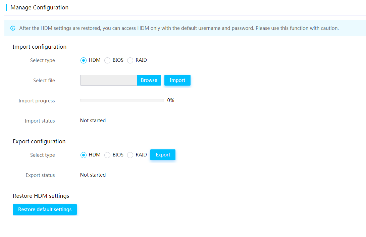
Task: Click Restore default settings button
Action: pyautogui.click(x=45, y=209)
